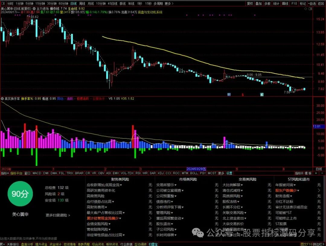Switch to 月线 monthly chart
The width and height of the screenshot is (326, 246).
91,4
